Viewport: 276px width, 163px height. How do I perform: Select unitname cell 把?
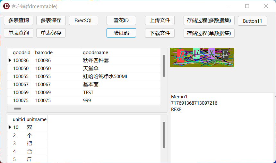37,143
